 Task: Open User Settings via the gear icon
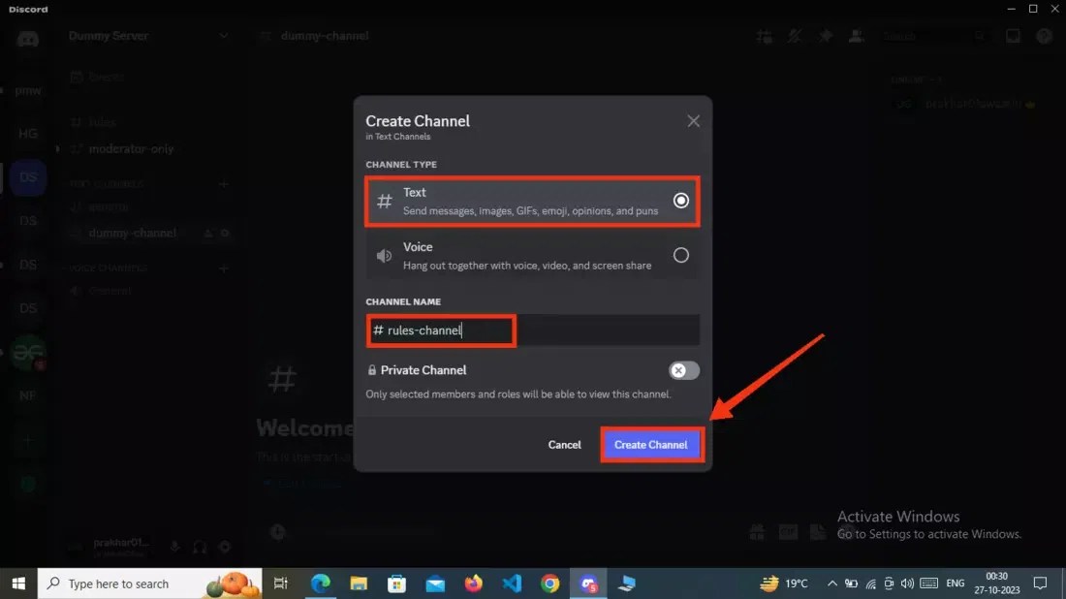pyautogui.click(x=224, y=548)
